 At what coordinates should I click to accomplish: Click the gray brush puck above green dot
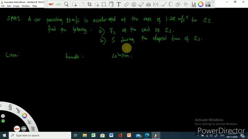coord(3,116)
